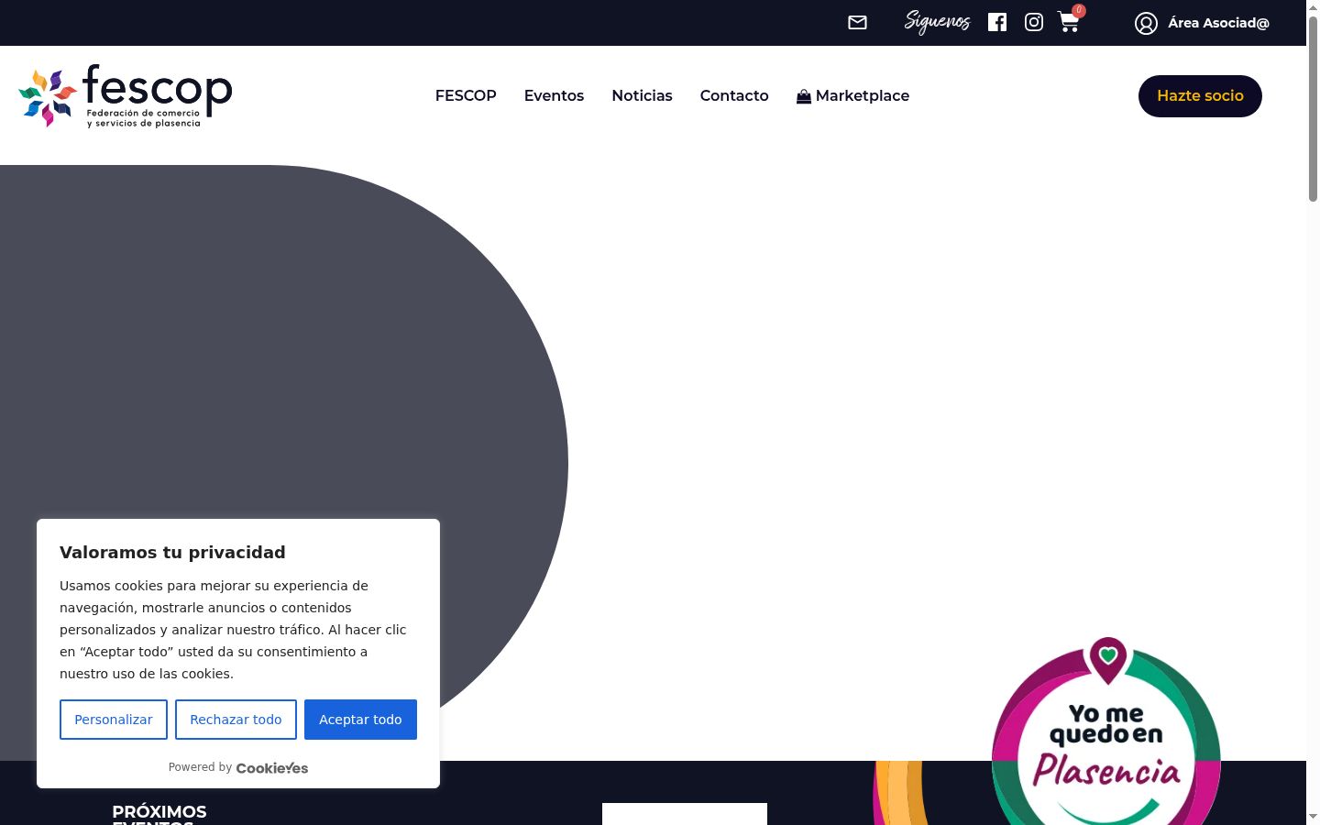Follow the CookieYes powered-by link
This screenshot has height=825, width=1320.
tap(272, 768)
